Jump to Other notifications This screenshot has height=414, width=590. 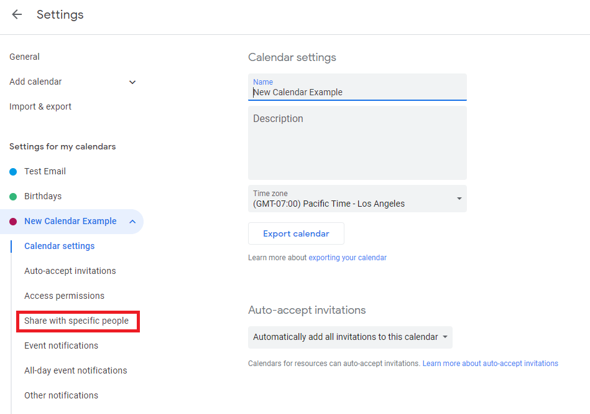61,395
